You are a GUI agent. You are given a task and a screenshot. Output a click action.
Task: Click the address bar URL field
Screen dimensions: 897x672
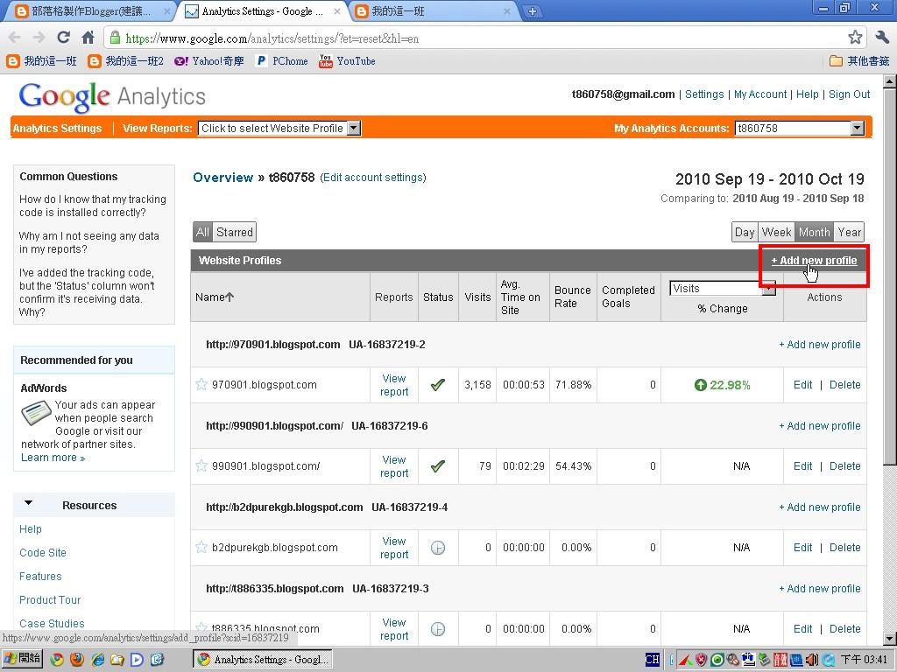click(x=475, y=38)
